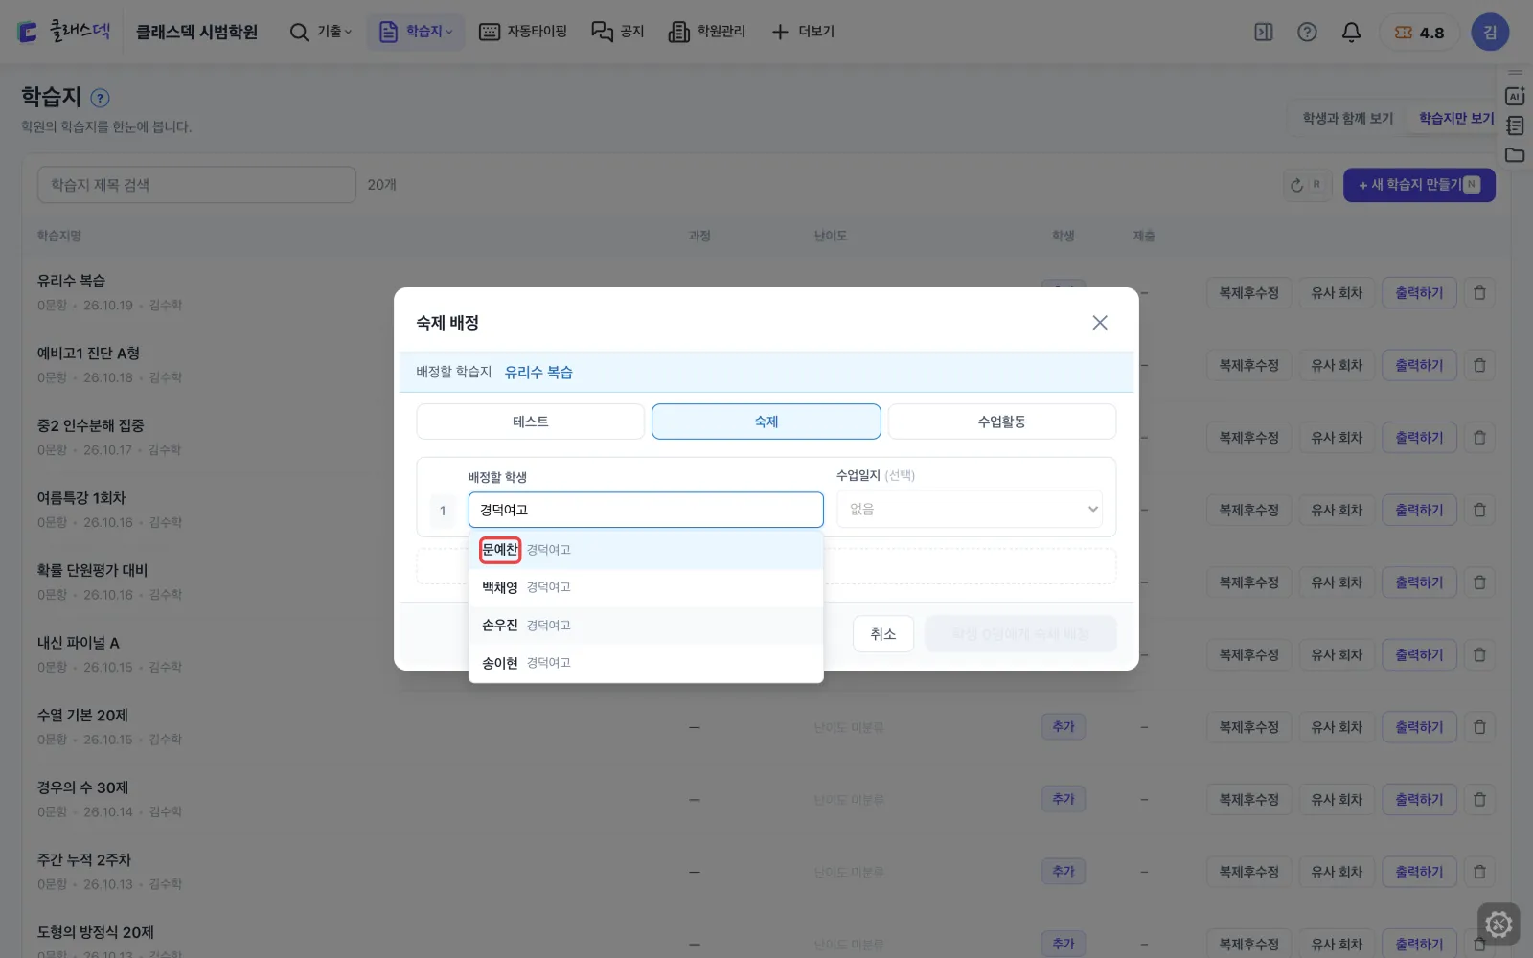The width and height of the screenshot is (1533, 958).
Task: Select the 숙제 assignment type
Action: pos(766,422)
